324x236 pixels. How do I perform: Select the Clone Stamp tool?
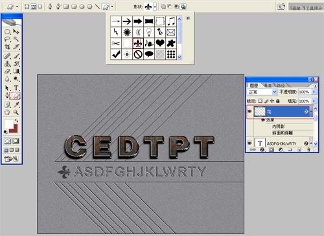click(7, 63)
